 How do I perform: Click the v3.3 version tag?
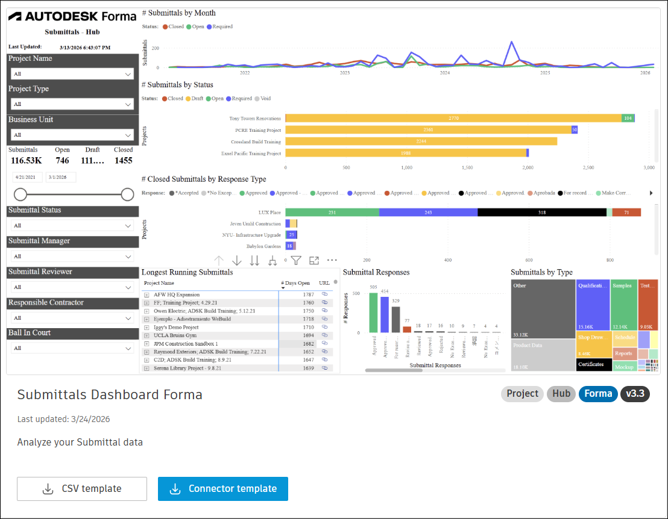[635, 394]
